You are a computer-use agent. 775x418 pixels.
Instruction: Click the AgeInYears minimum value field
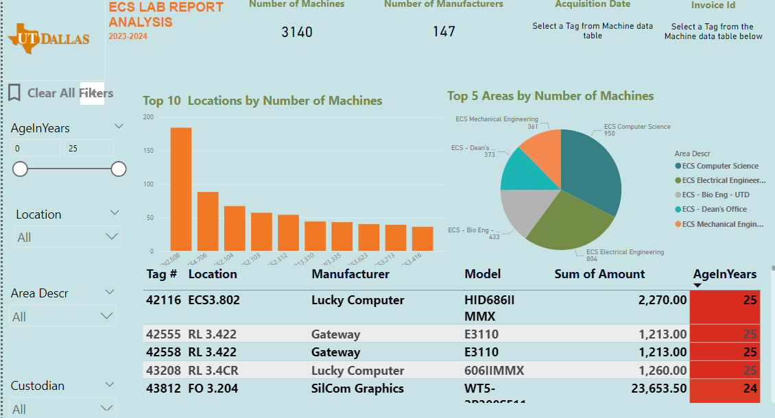[36, 148]
